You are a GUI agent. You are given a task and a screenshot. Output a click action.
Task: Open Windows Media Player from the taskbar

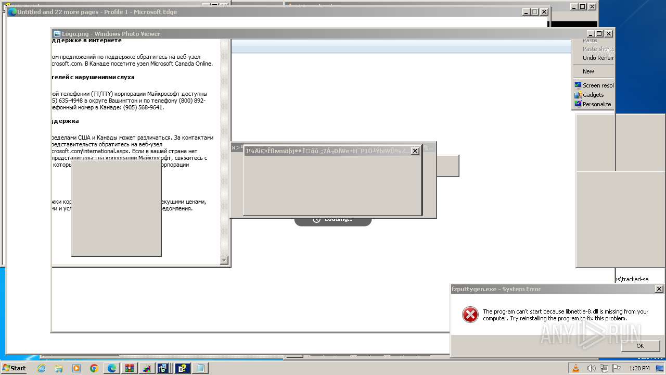[x=76, y=368]
